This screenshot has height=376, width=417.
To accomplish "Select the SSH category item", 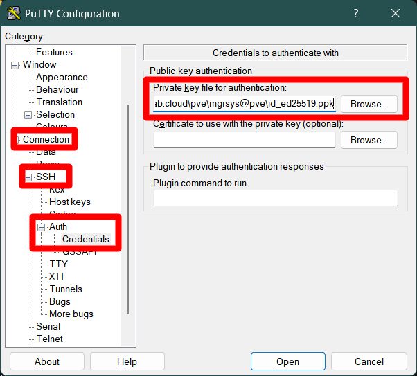I will click(46, 177).
